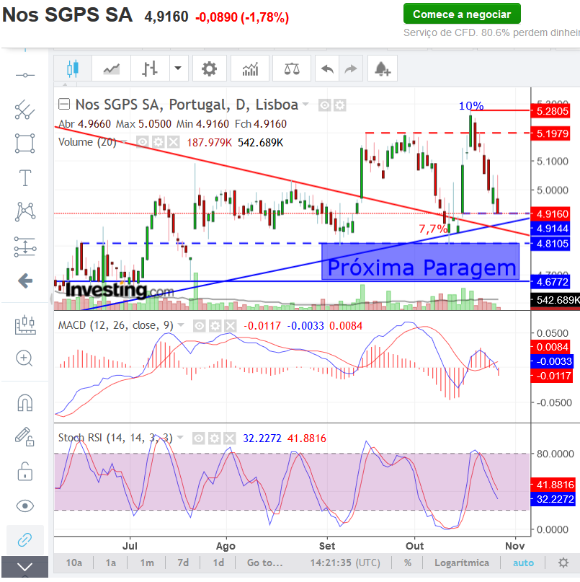Click the UTC time display

click(x=345, y=563)
